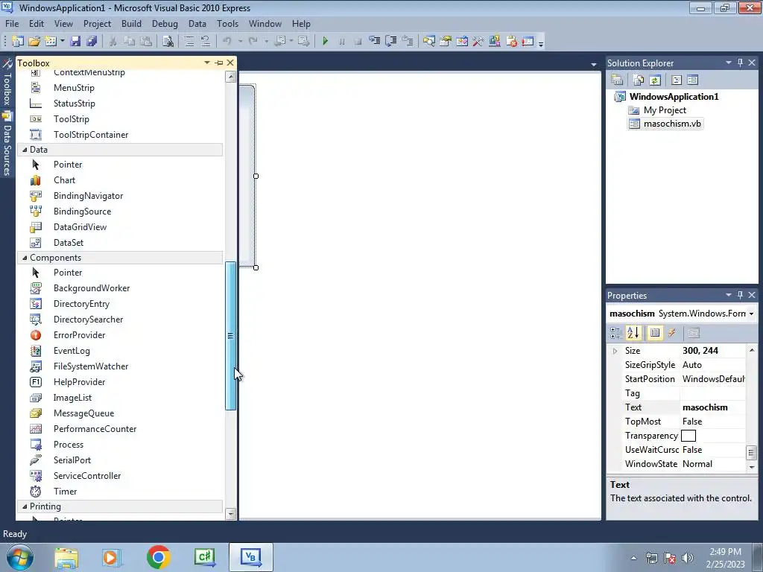Screen dimensions: 763x572
Task: Click the Open File folder icon
Action: click(x=34, y=42)
